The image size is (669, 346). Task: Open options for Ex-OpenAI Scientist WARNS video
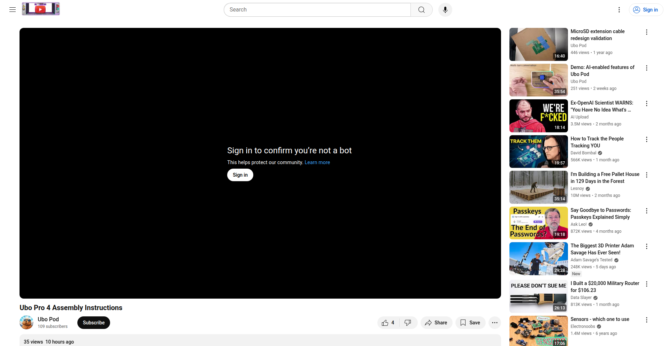647,103
